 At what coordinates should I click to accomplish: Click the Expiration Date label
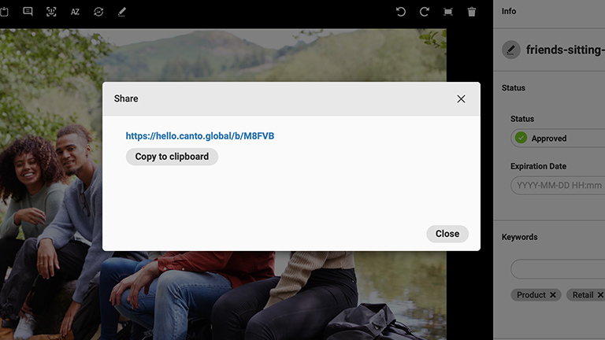538,166
